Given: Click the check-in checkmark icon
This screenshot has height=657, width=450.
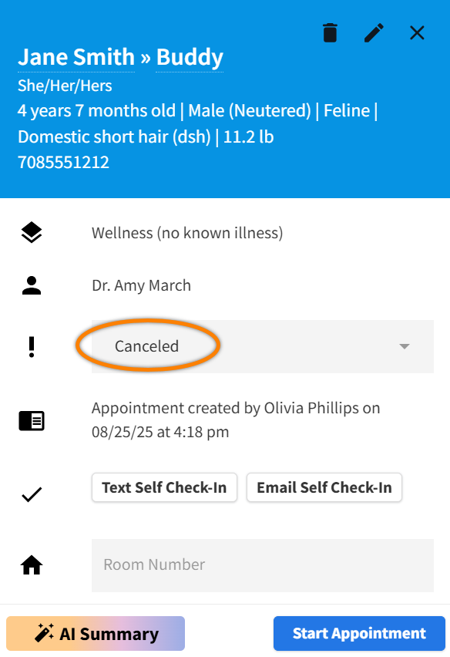Looking at the screenshot, I should click(31, 494).
